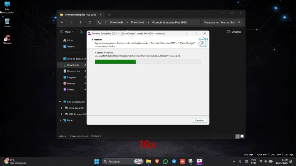Open Imagens in Explorer sidebar
This screenshot has width=296, height=166.
point(70,77)
